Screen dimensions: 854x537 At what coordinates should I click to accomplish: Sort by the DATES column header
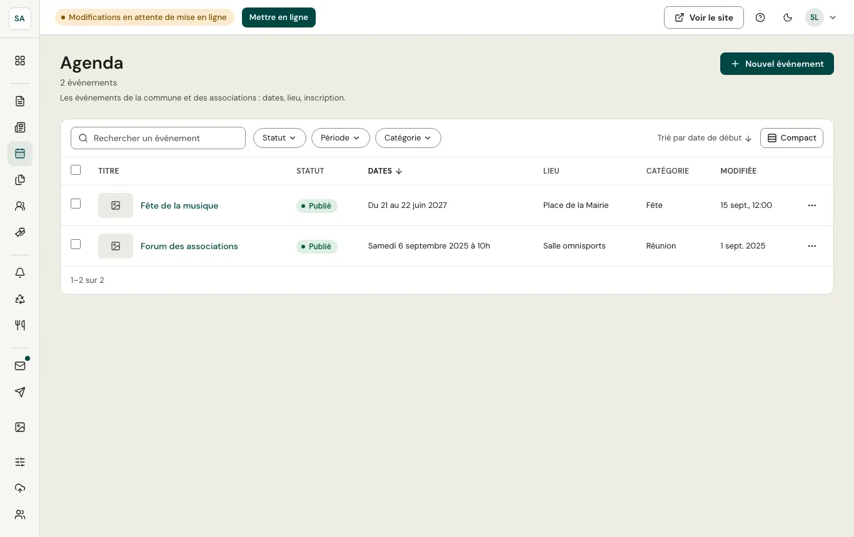[x=385, y=171]
